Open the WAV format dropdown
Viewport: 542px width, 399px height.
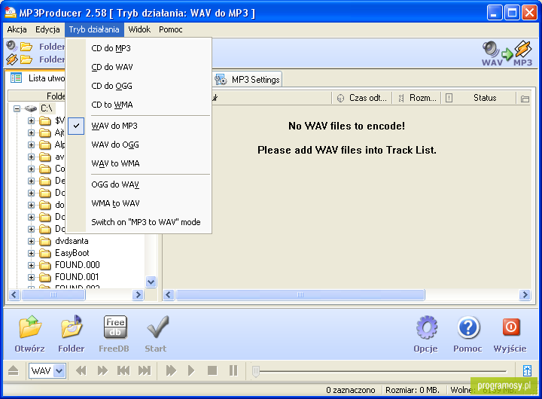coord(59,371)
